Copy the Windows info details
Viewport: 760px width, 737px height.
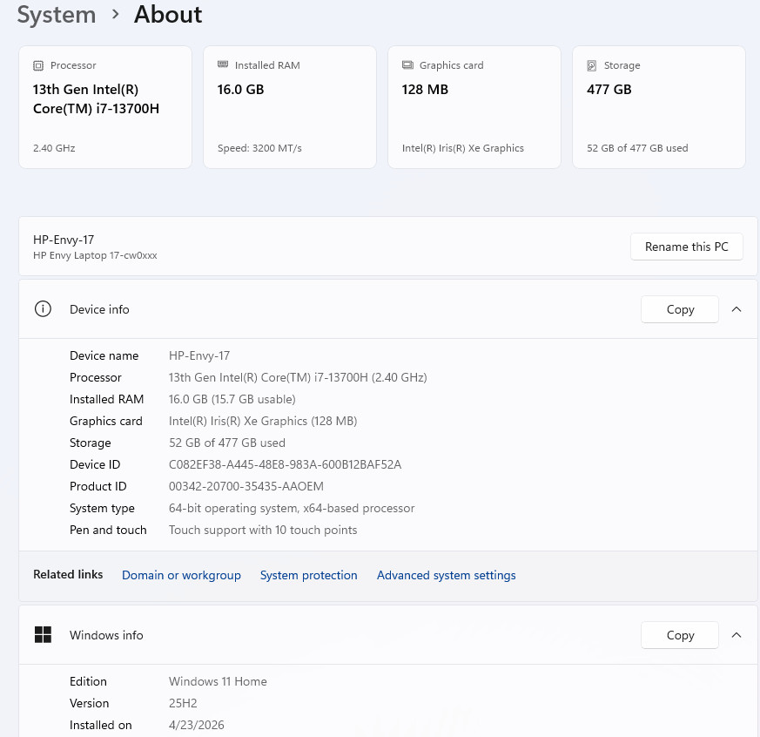680,635
